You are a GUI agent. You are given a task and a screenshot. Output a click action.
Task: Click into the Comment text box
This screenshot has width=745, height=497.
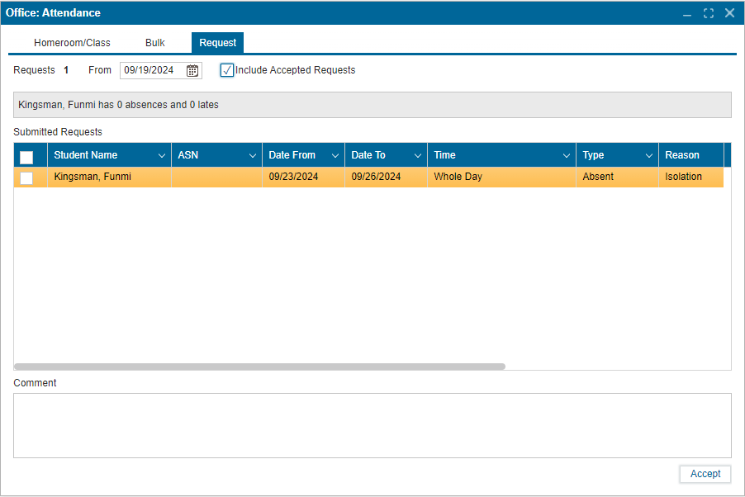[372, 425]
